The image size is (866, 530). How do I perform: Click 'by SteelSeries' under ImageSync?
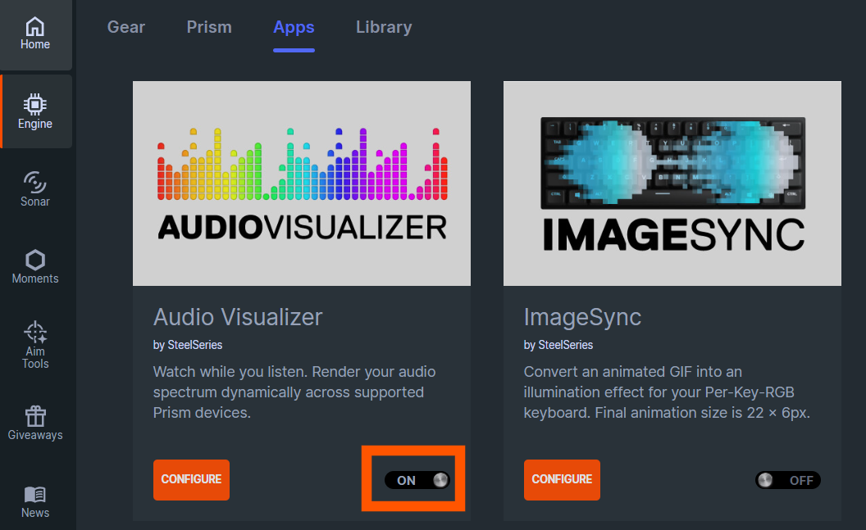(558, 345)
